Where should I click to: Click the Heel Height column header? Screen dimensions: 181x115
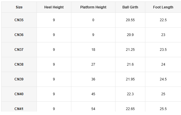[x=54, y=7]
